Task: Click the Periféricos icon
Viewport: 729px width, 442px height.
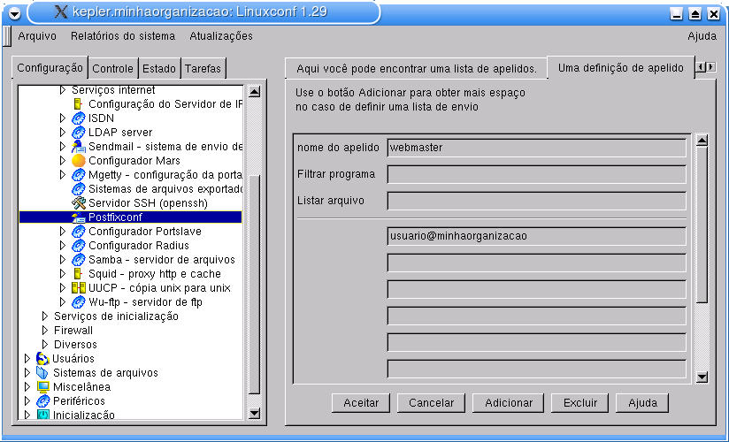Action: pos(43,401)
